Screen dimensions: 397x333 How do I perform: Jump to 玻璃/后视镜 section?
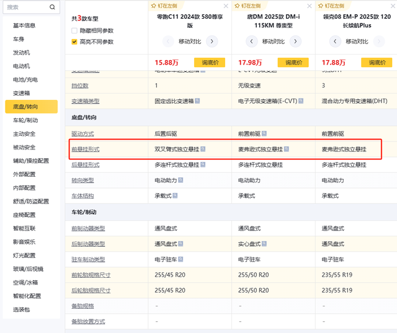[28, 269]
